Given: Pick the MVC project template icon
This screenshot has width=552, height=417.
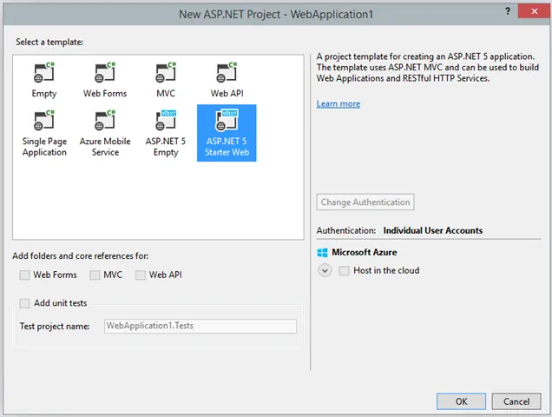Looking at the screenshot, I should (x=166, y=73).
